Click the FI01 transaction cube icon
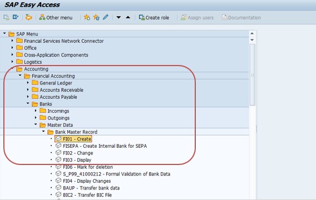 [x=58, y=138]
